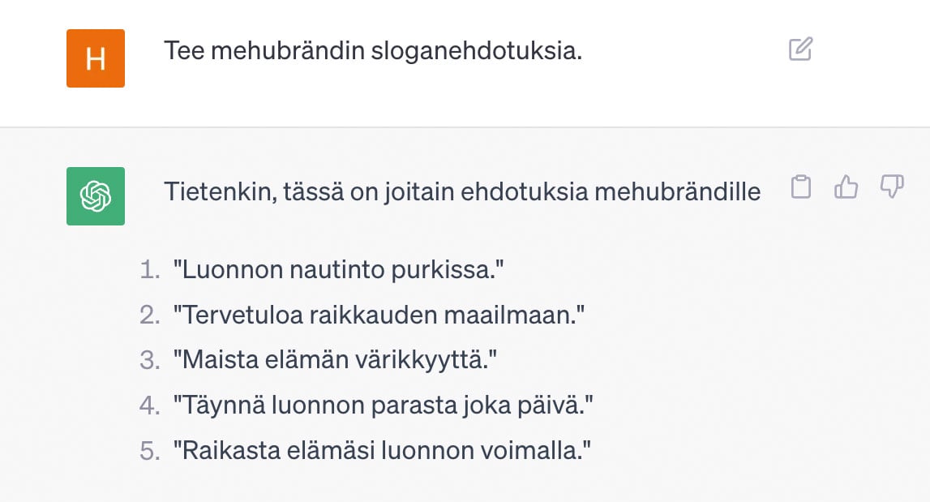Screen dimensions: 930x502
Task: Click the orange H user avatar
Action: click(x=96, y=58)
